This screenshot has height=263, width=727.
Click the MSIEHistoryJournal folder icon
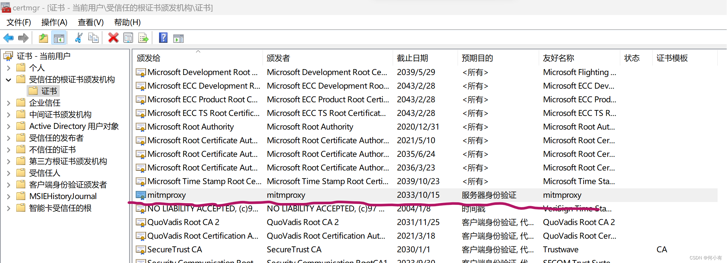21,196
